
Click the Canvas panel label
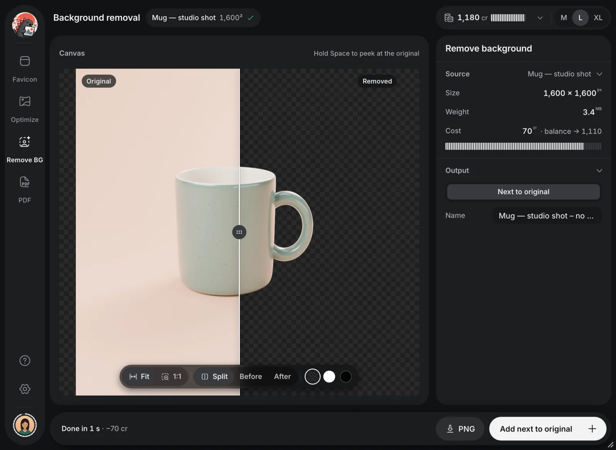(x=72, y=53)
